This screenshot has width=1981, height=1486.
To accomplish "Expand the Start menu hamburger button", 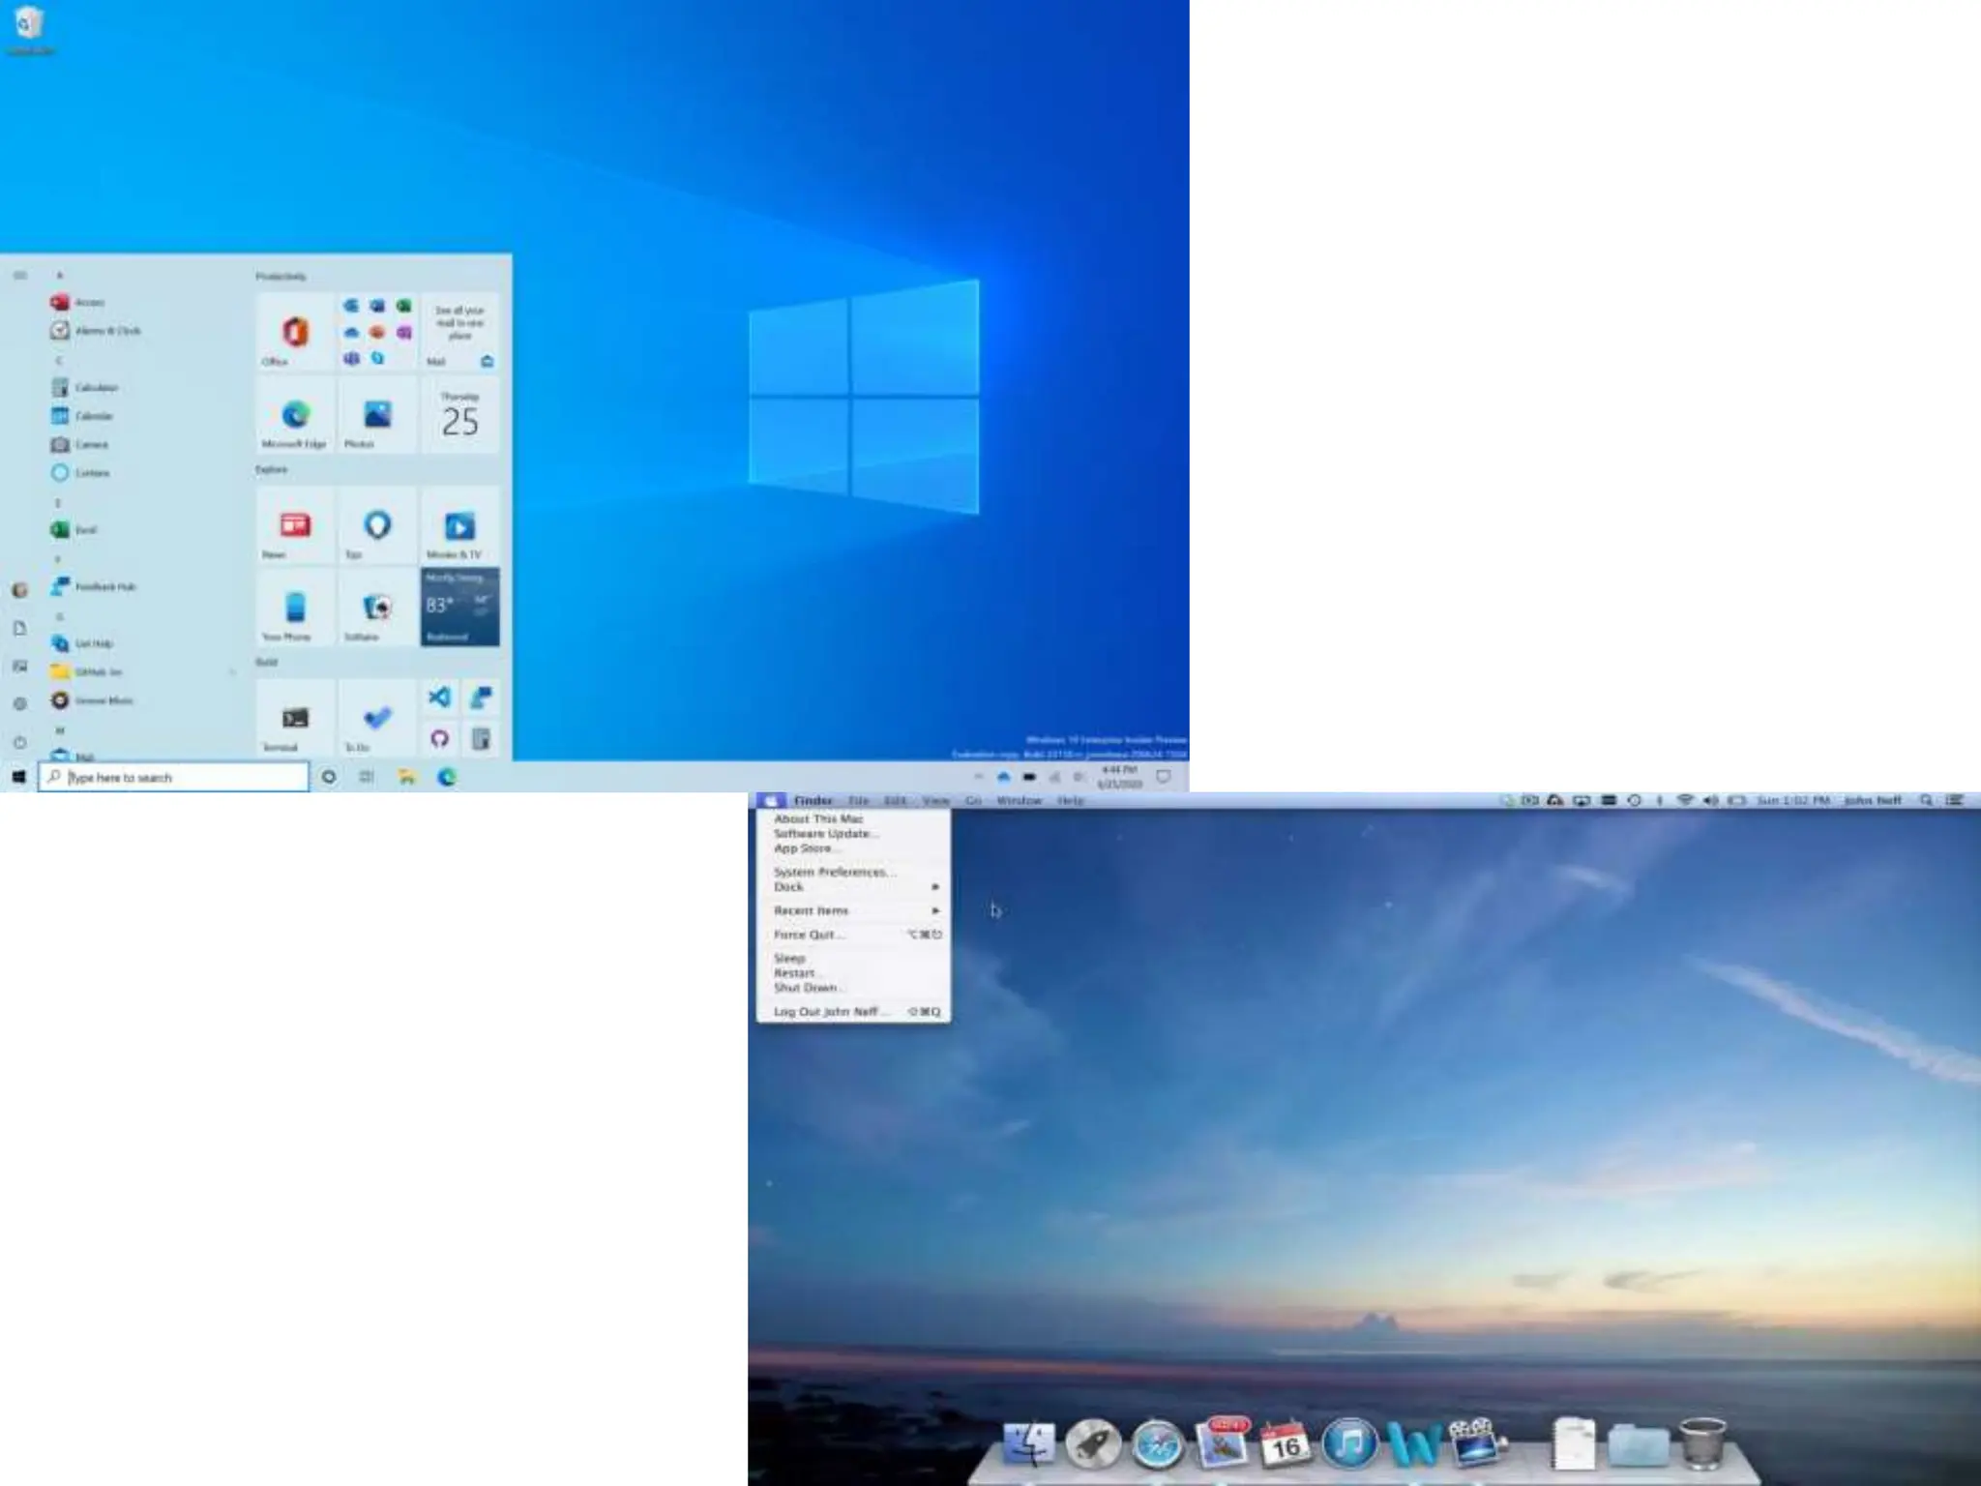I will point(19,276).
